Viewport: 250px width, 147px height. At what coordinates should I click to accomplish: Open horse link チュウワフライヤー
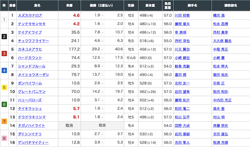click(33, 41)
